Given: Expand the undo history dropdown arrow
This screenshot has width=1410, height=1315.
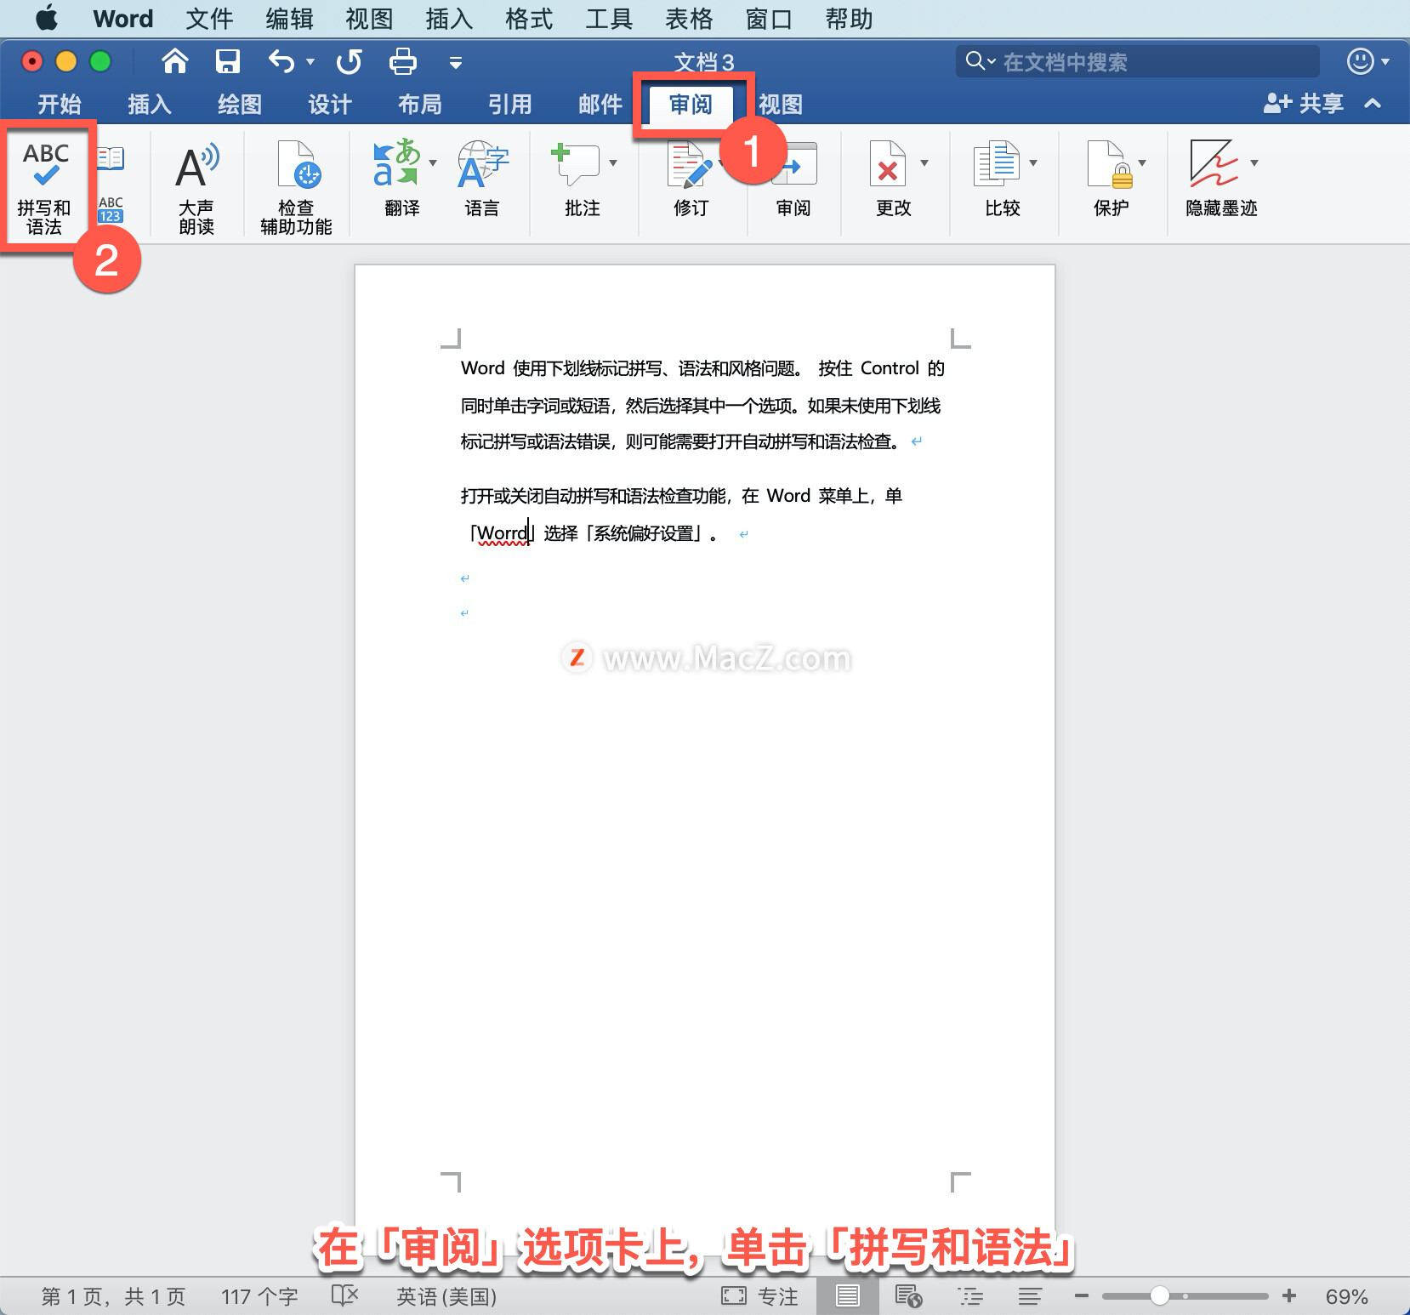Looking at the screenshot, I should [310, 62].
